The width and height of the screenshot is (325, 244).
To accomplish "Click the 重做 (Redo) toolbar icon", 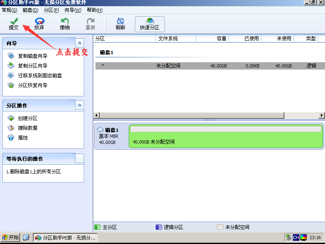I will point(91,24).
